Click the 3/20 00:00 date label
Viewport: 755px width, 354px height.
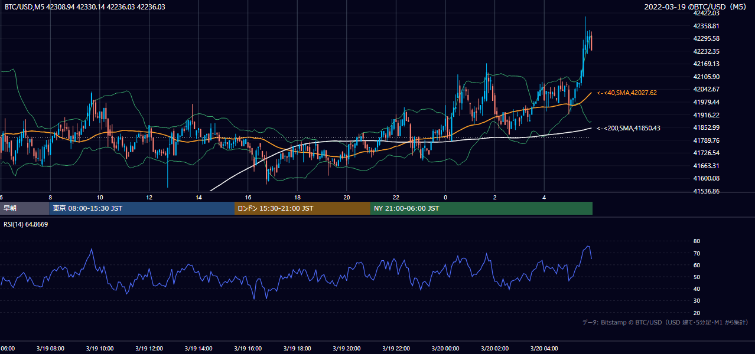[445, 349]
